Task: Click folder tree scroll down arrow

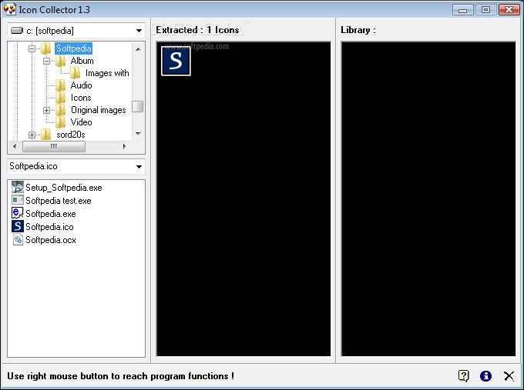Action: coord(138,134)
